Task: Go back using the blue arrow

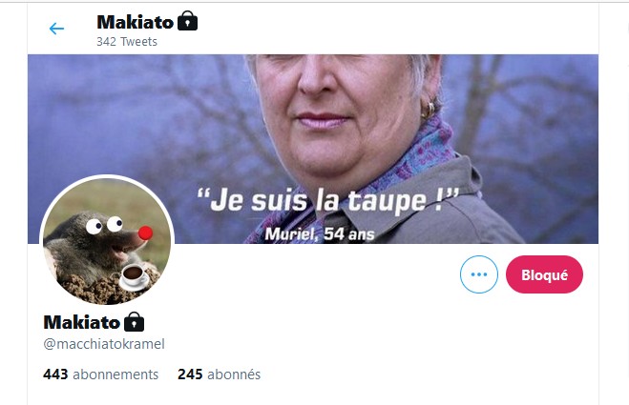Action: pos(56,29)
